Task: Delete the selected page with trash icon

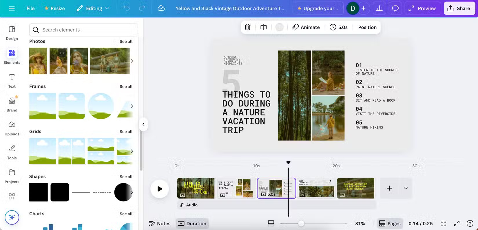Action: click(x=247, y=27)
